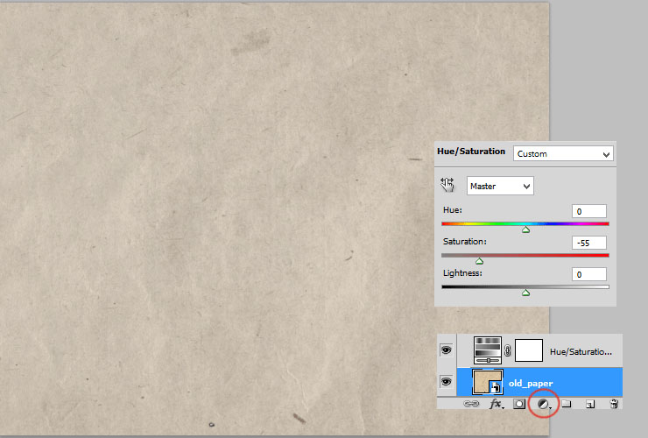This screenshot has height=438, width=648.
Task: Select the on-image adjustment hand tool
Action: coord(448,185)
